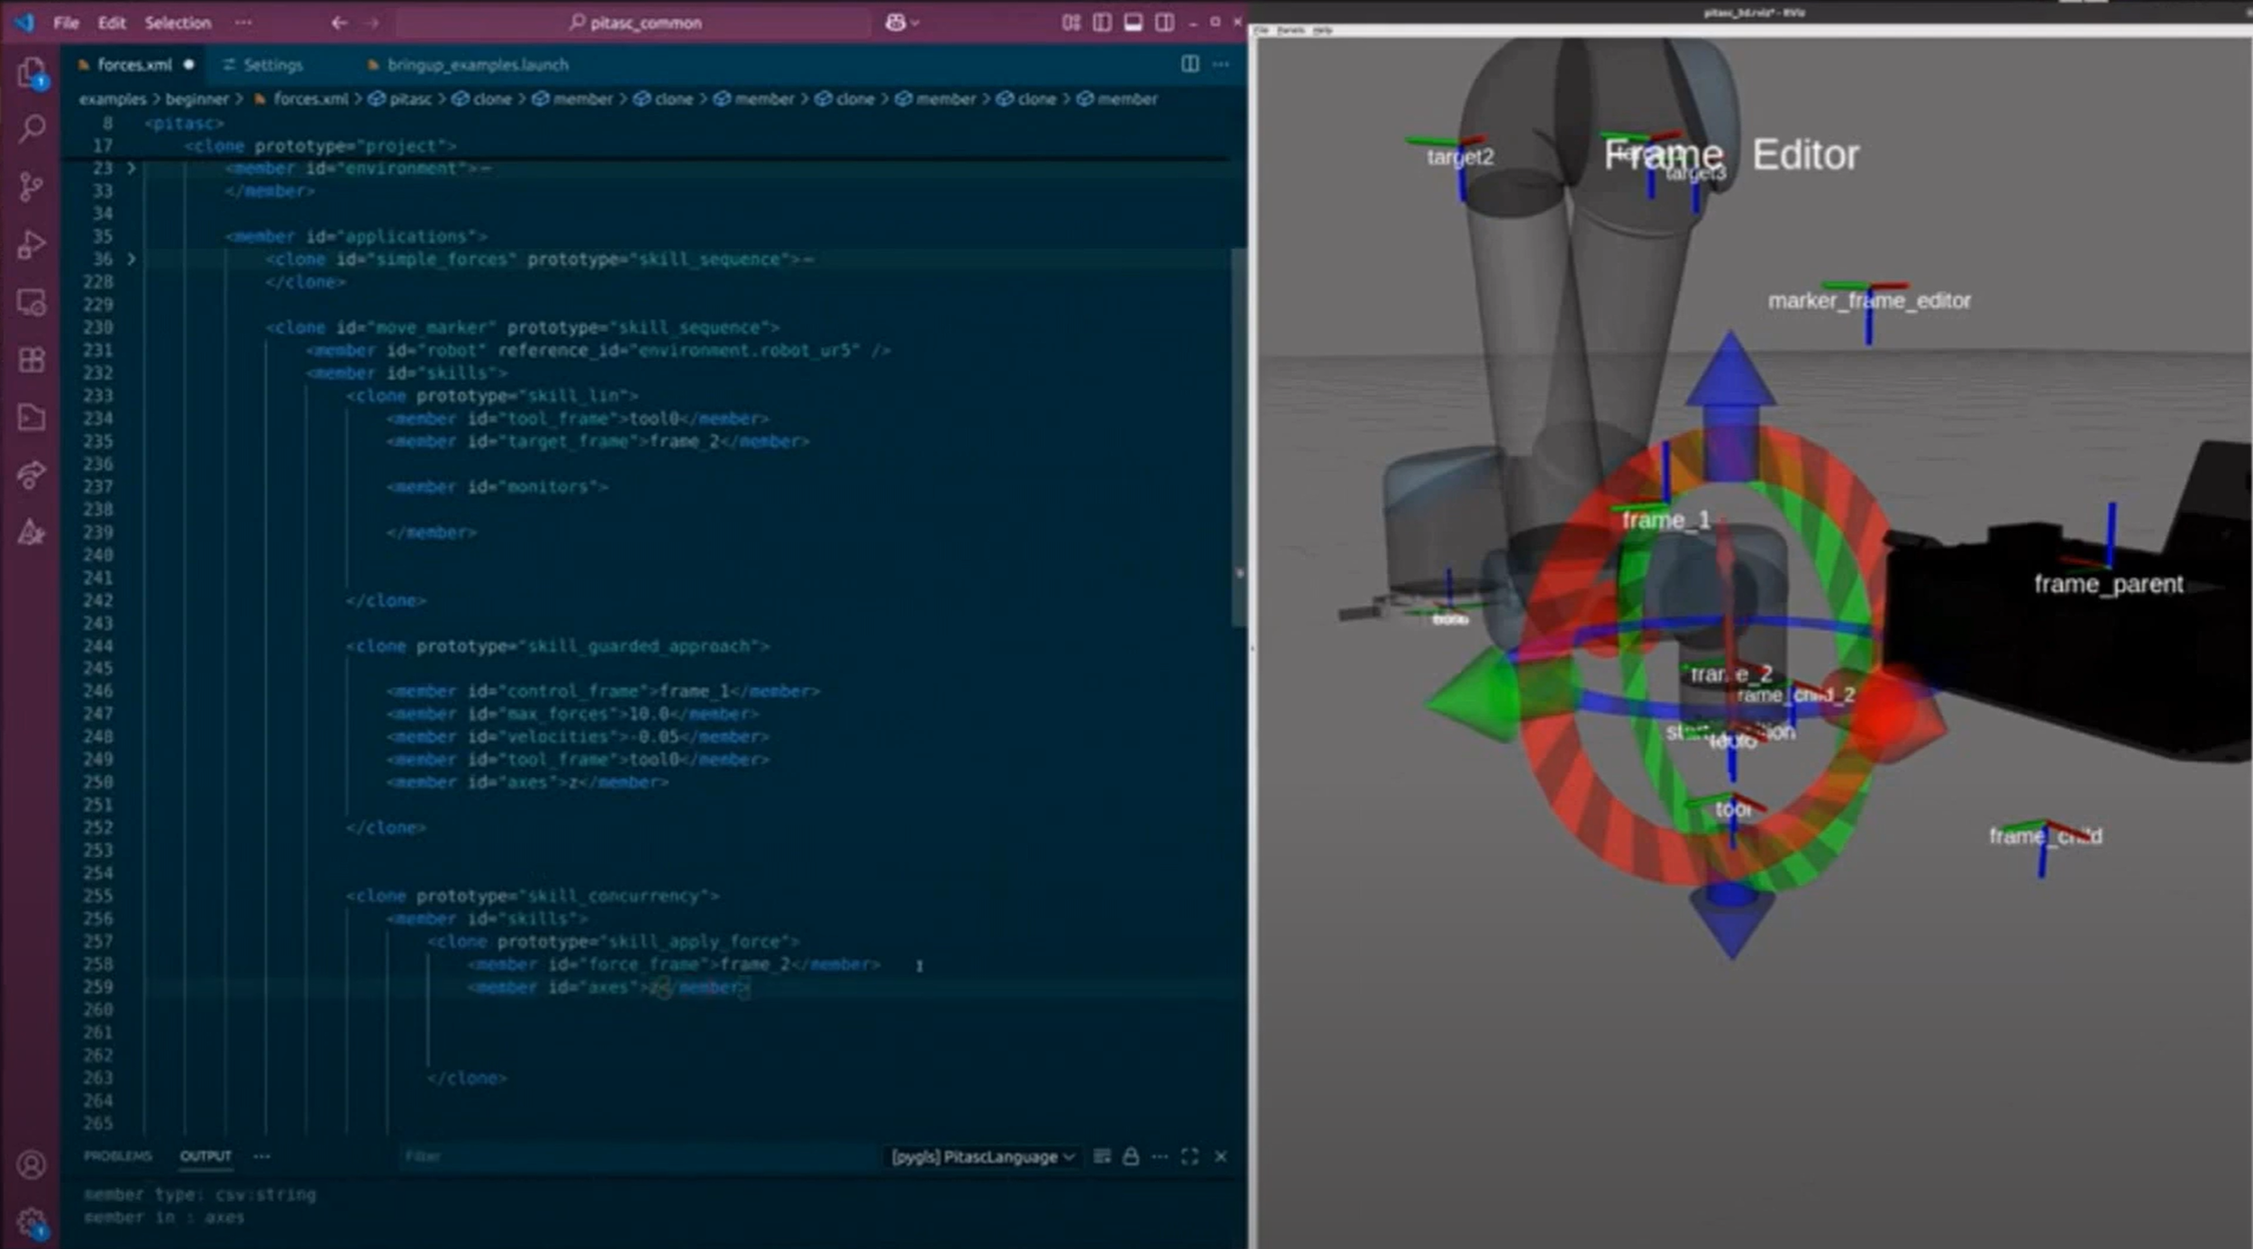Open the Explorer files icon
Screen dimensions: 2253x1249
(32, 72)
